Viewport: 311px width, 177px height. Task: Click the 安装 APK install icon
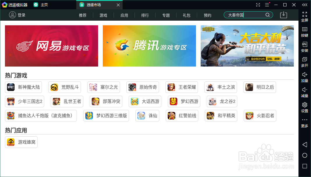pyautogui.click(x=305, y=44)
